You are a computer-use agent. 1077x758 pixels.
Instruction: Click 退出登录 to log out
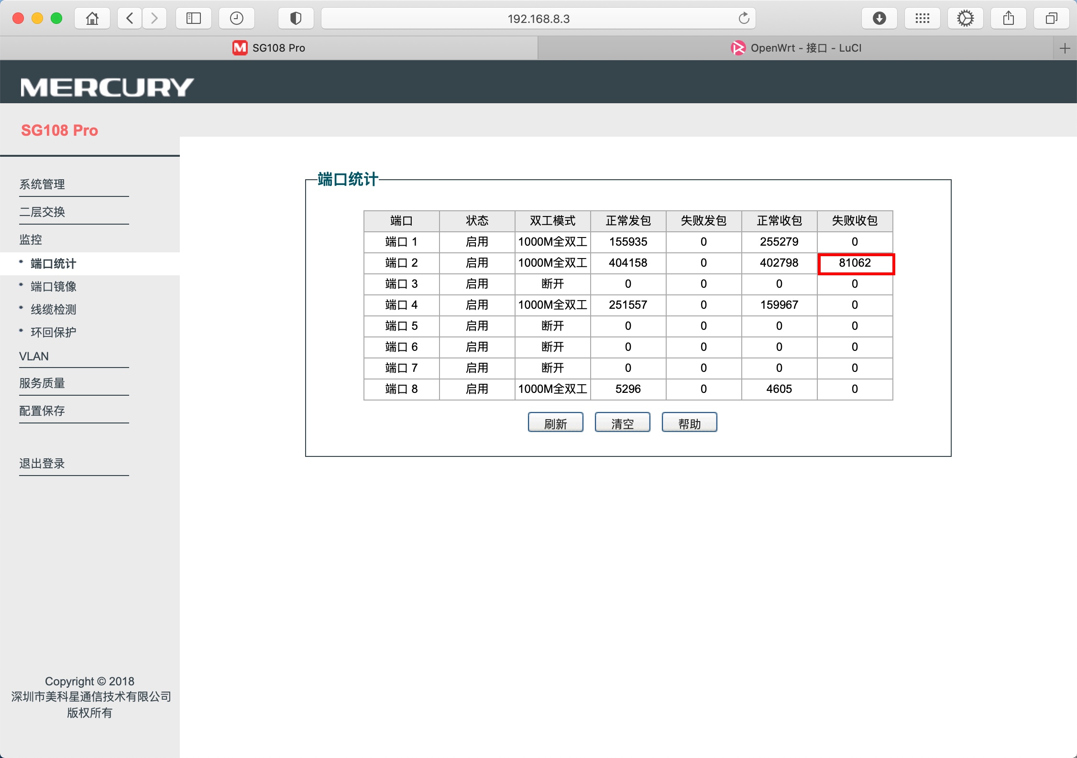click(41, 463)
